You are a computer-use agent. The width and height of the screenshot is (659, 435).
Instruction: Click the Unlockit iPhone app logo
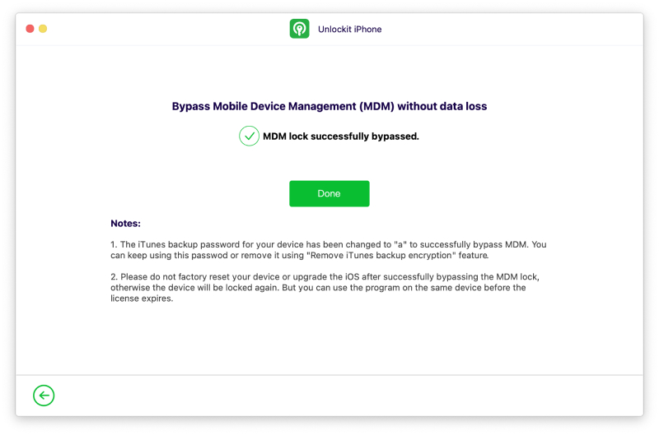tap(299, 29)
